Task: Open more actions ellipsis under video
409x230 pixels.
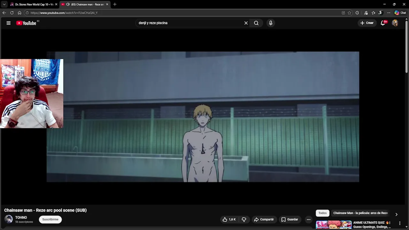Action: coord(308,219)
